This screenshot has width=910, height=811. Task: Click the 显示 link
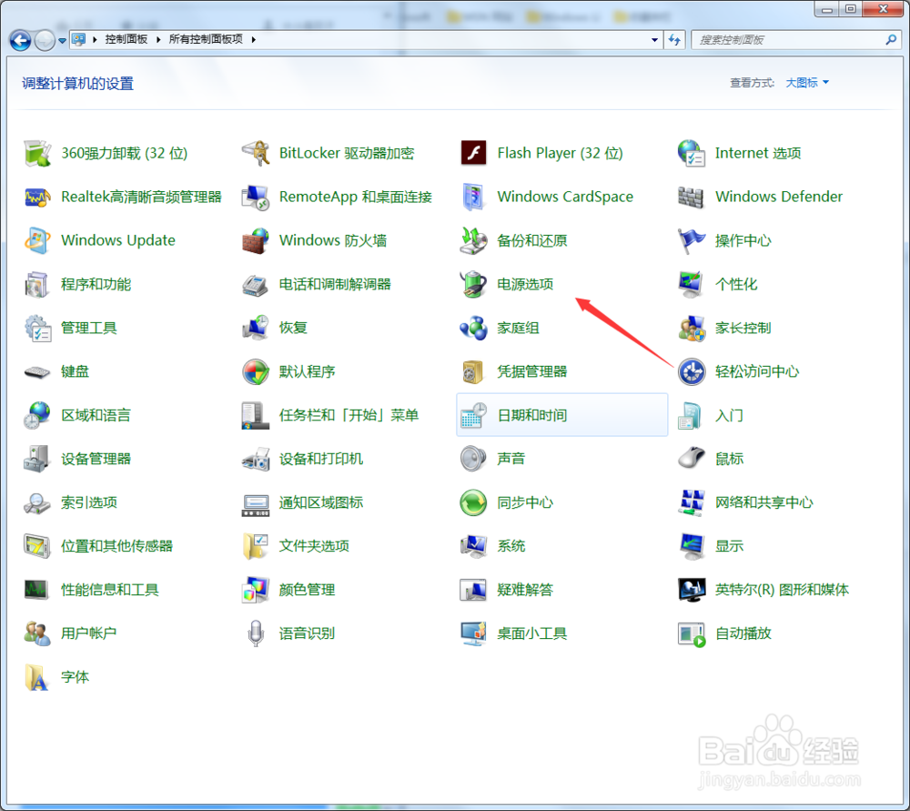click(x=729, y=546)
